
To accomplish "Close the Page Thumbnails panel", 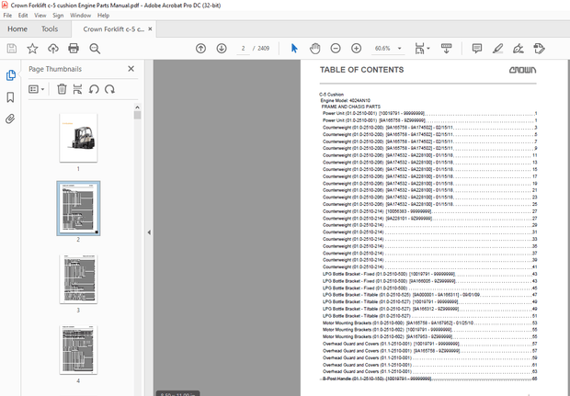I will click(x=131, y=69).
